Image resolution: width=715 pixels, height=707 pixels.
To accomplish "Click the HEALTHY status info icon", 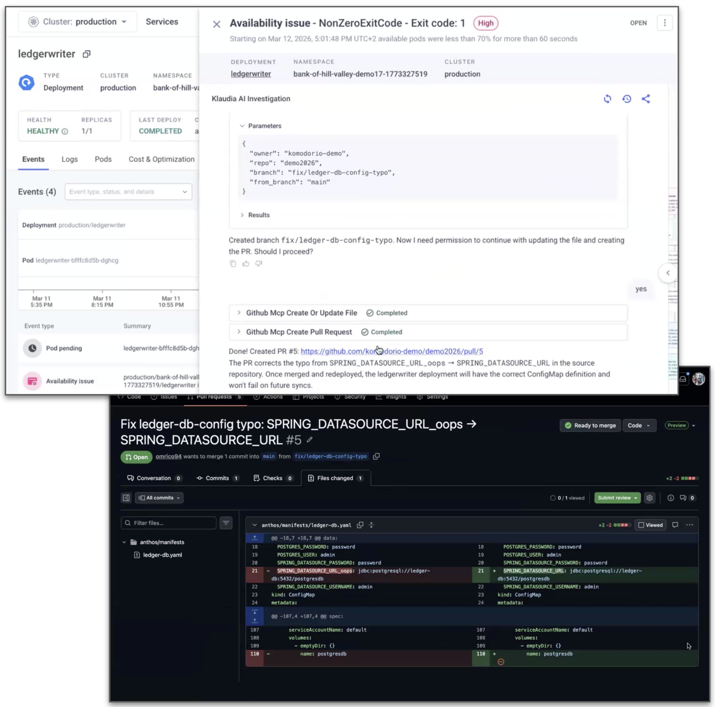I will tap(65, 131).
